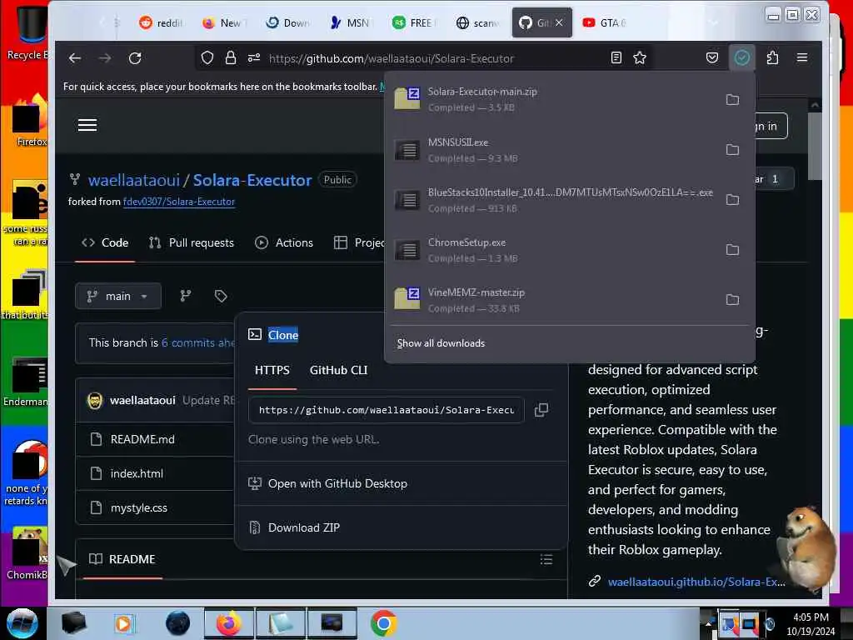This screenshot has height=640, width=853.
Task: Open waellaataoui owner profile link
Action: [134, 180]
